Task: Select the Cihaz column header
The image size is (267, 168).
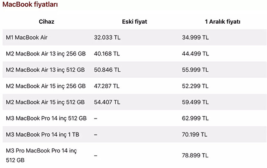Action: pyautogui.click(x=46, y=22)
